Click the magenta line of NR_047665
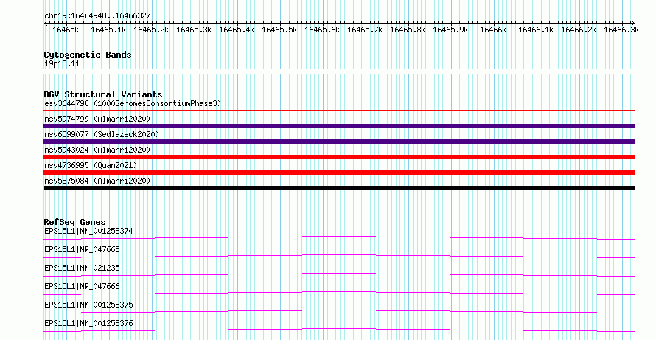This screenshot has height=340, width=656. [x=339, y=256]
